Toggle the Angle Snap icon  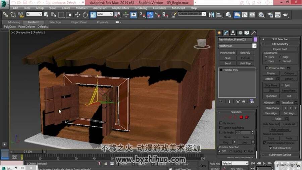150,15
